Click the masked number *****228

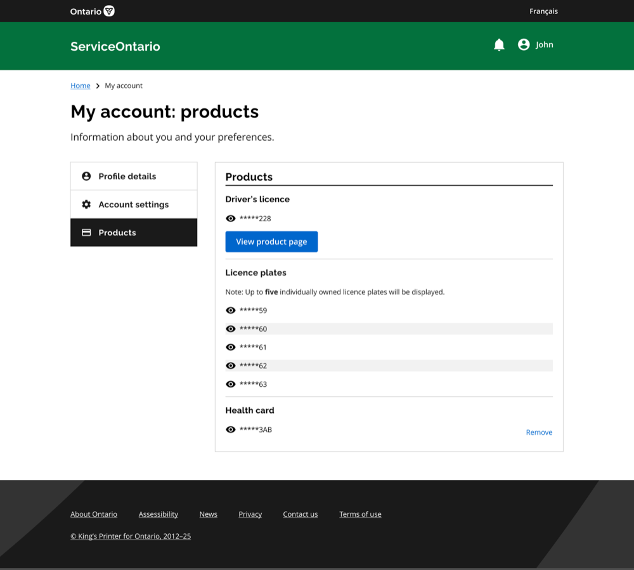[255, 219]
